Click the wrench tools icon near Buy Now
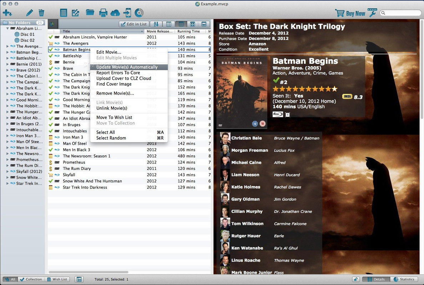This screenshot has height=285, width=424. pyautogui.click(x=373, y=13)
